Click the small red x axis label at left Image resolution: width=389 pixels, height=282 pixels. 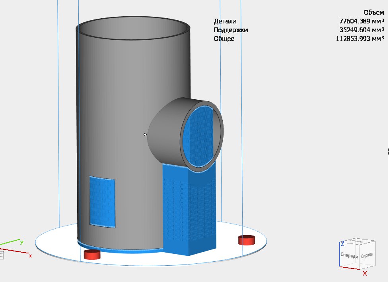tap(30, 256)
